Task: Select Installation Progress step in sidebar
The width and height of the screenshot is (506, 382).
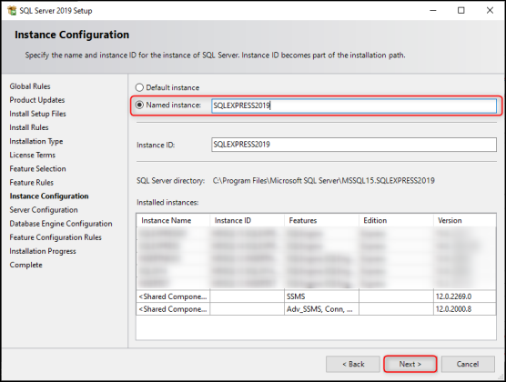Action: [x=43, y=251]
